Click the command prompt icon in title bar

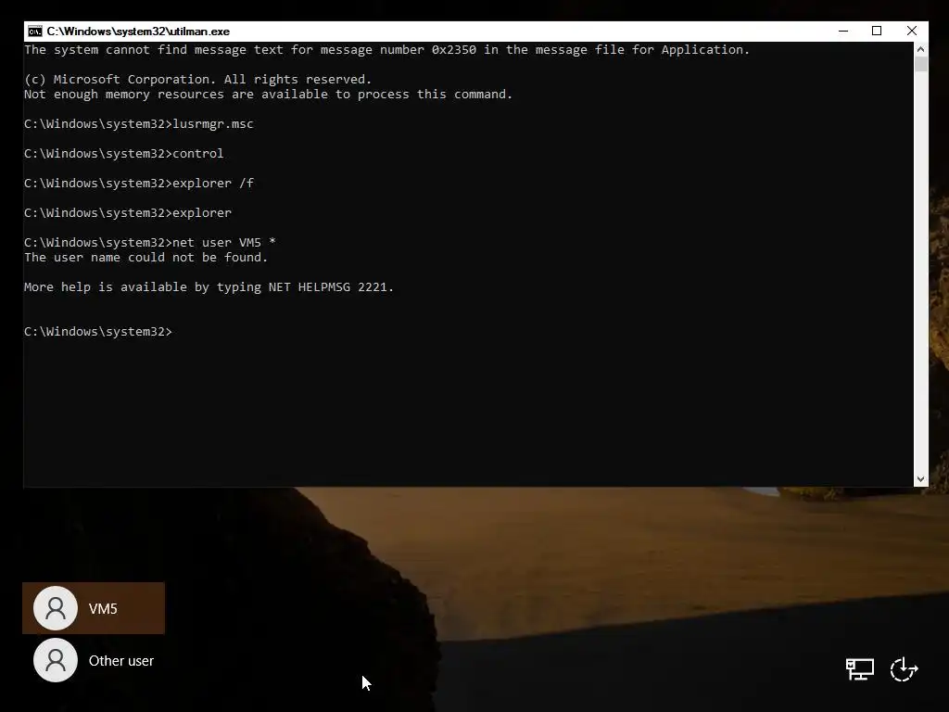click(x=35, y=32)
